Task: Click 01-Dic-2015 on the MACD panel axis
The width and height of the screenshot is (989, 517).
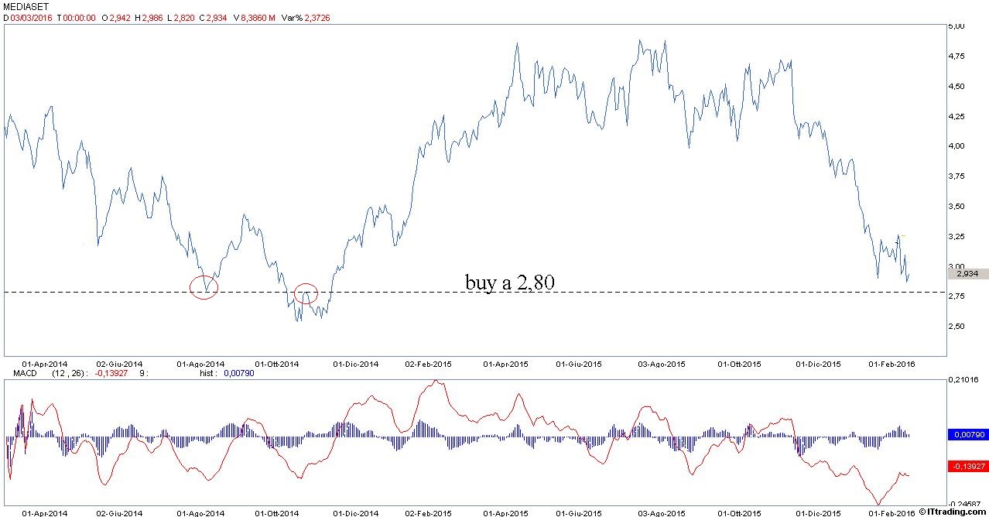Action: (818, 512)
